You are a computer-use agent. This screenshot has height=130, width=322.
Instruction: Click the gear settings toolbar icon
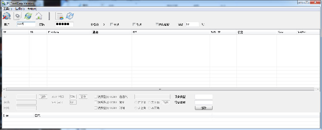tap(18, 16)
